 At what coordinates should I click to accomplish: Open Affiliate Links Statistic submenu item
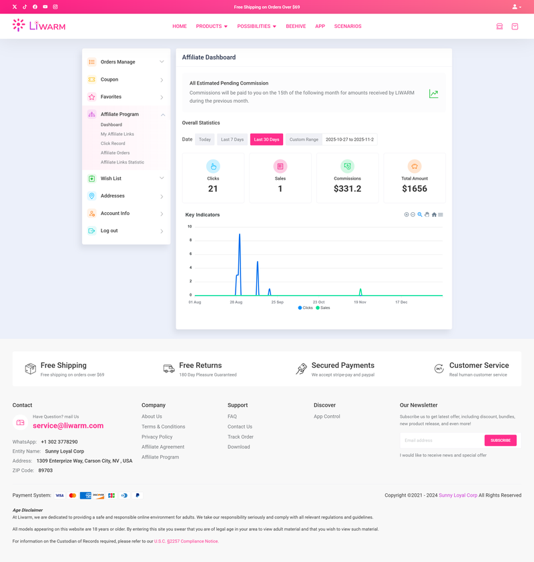click(x=122, y=162)
